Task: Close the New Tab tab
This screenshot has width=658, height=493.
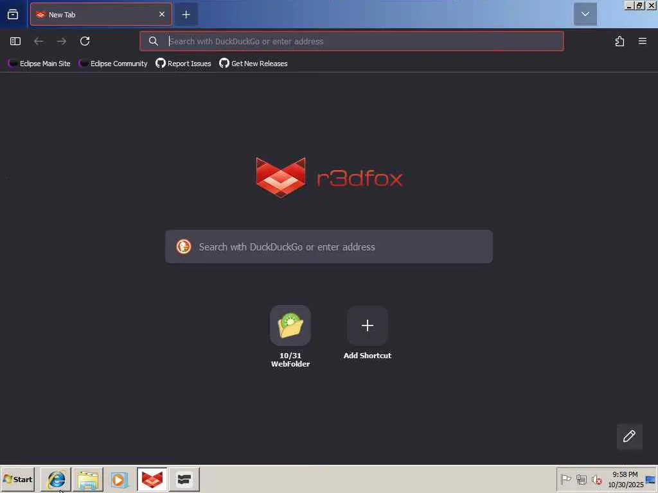Action: point(161,14)
